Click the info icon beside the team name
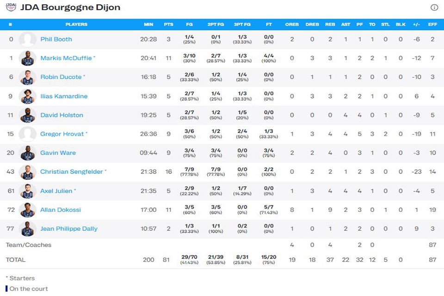The image size is (444, 296). click(434, 7)
